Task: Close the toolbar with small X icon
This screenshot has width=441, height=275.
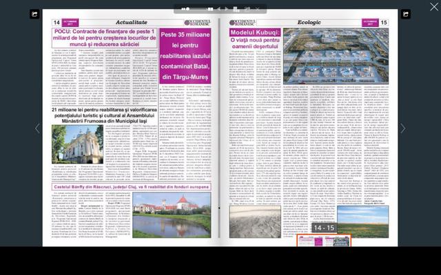Action: pyautogui.click(x=257, y=9)
